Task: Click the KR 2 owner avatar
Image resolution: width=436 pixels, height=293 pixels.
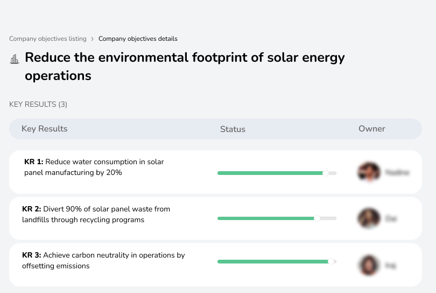Action: pos(369,218)
